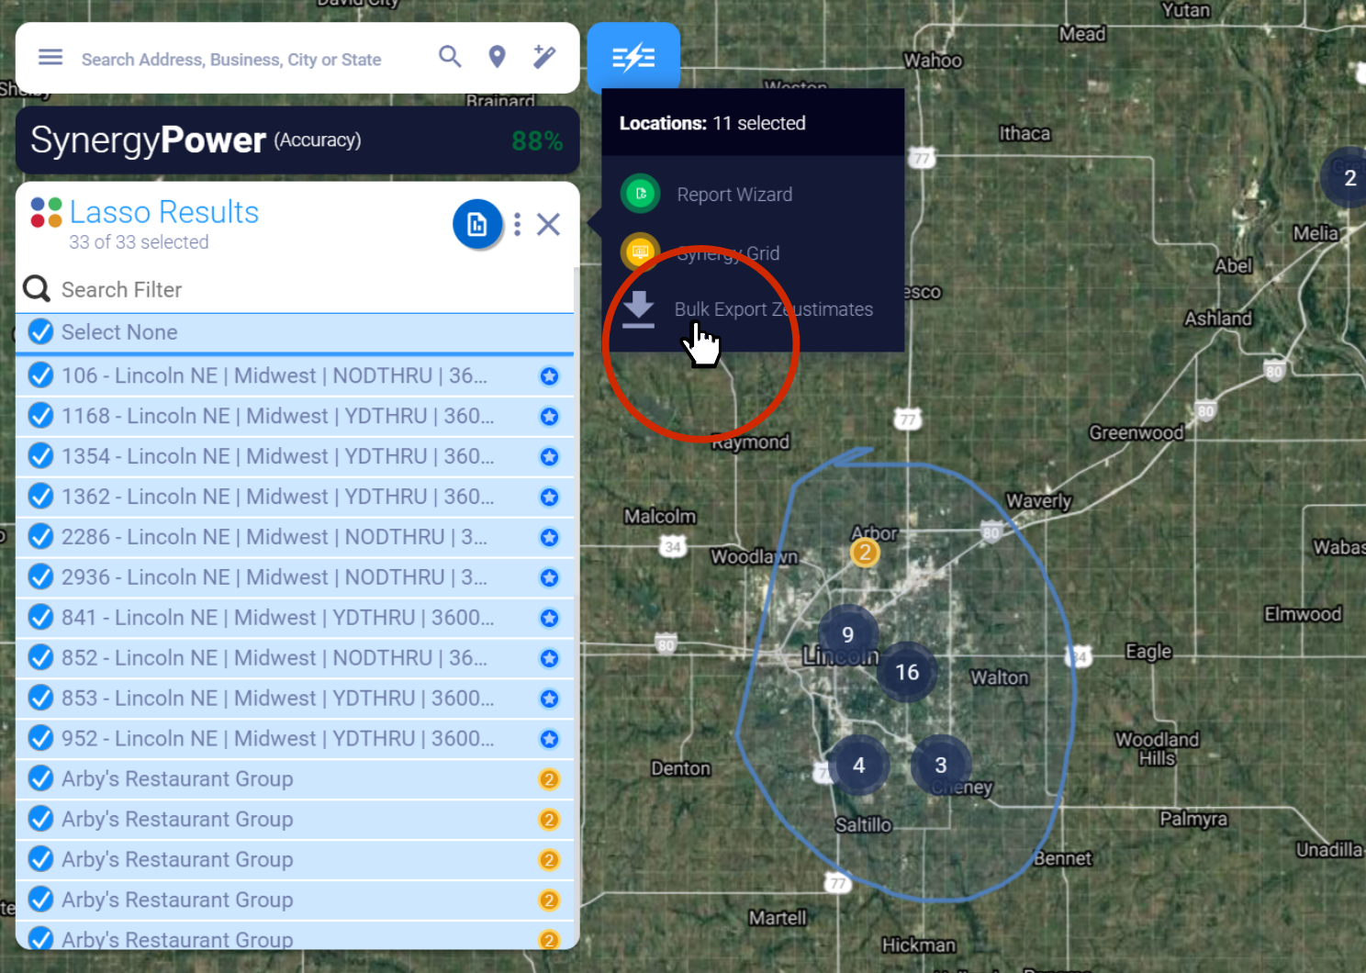Select the magic wand tool icon
This screenshot has height=973, width=1366.
click(x=544, y=57)
